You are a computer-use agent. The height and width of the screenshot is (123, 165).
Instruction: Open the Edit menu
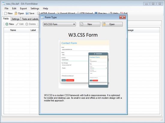click(x=14, y=8)
